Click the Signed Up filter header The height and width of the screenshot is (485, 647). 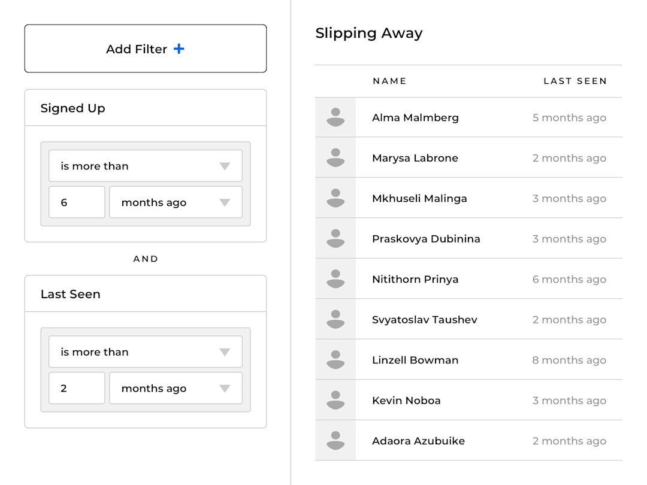73,108
